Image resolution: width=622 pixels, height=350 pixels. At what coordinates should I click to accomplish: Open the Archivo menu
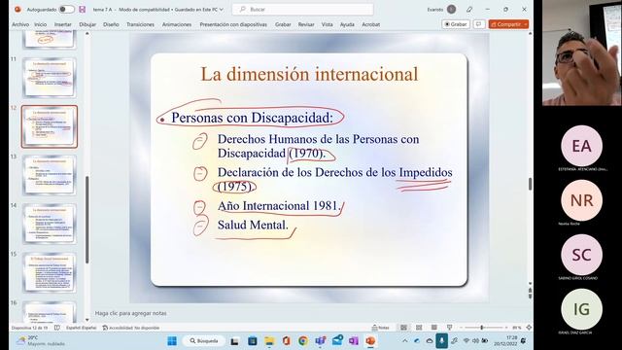(20, 24)
